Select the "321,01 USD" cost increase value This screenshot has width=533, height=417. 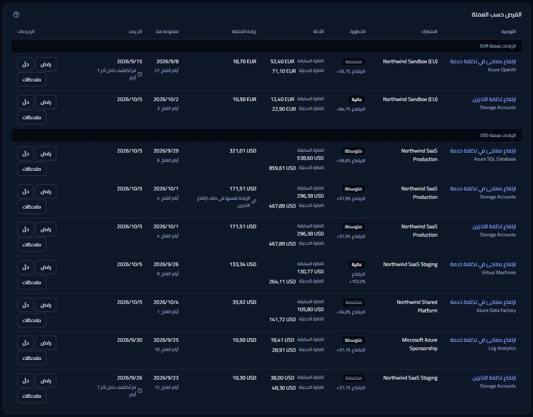point(243,151)
